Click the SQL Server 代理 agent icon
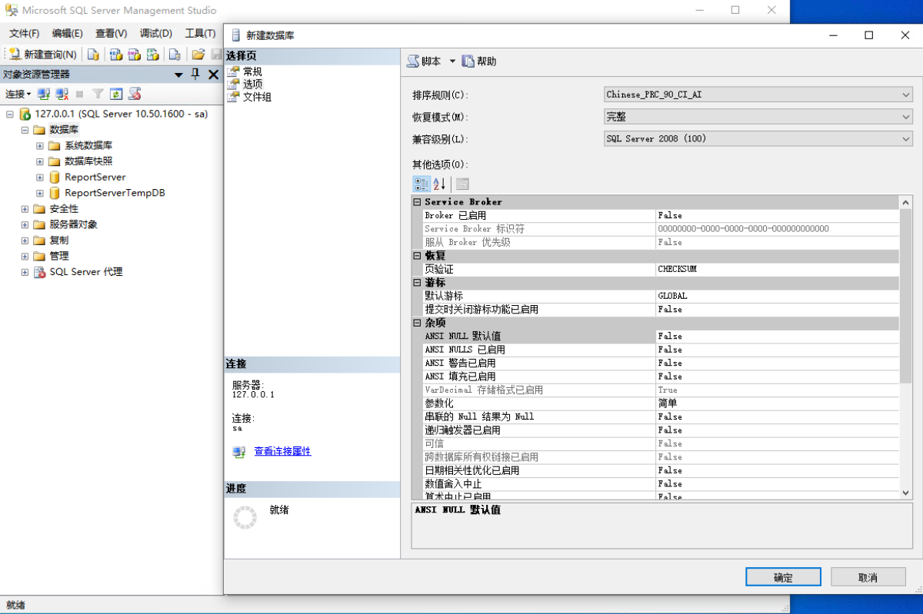The height and width of the screenshot is (614, 923). [40, 272]
